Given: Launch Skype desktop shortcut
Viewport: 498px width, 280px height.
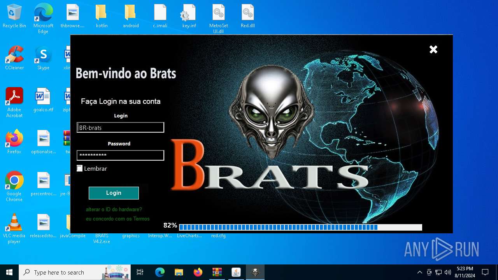Looking at the screenshot, I should click(43, 58).
